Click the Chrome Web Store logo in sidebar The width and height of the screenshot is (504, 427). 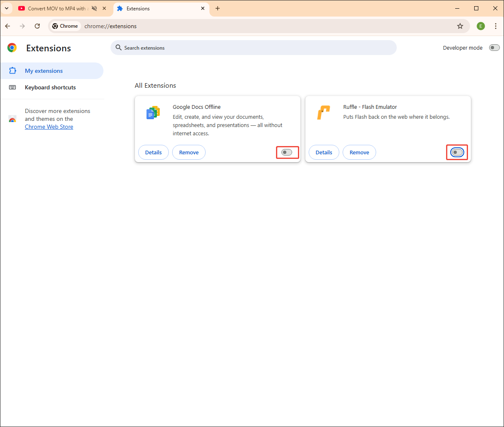click(x=12, y=119)
